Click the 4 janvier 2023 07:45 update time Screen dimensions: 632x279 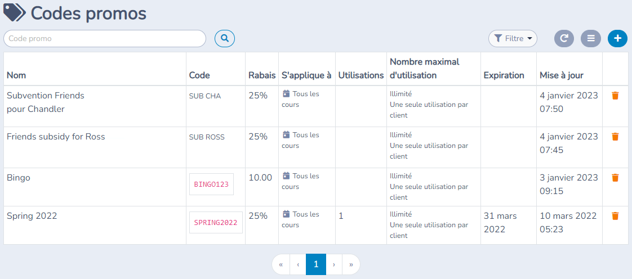(569, 143)
